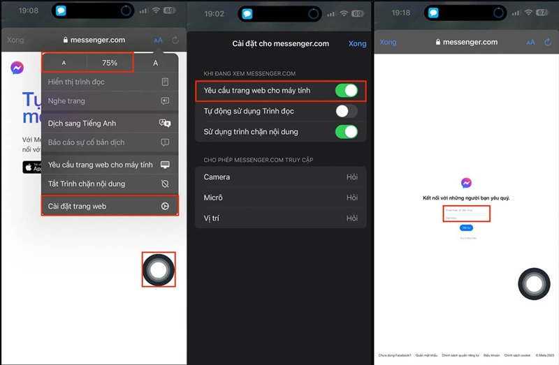This screenshot has width=559, height=365.
Task: Tap the battery icon showing 67
Action: coord(542,13)
